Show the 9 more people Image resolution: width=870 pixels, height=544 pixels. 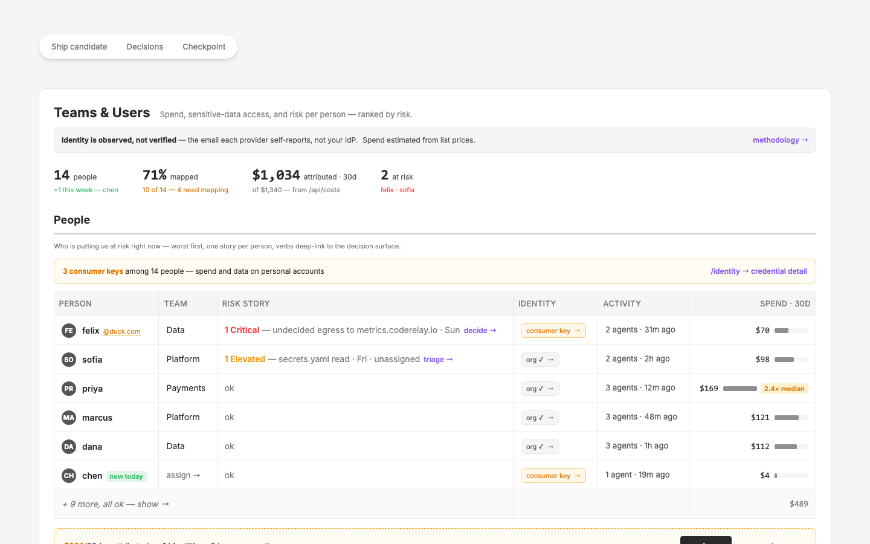point(115,504)
